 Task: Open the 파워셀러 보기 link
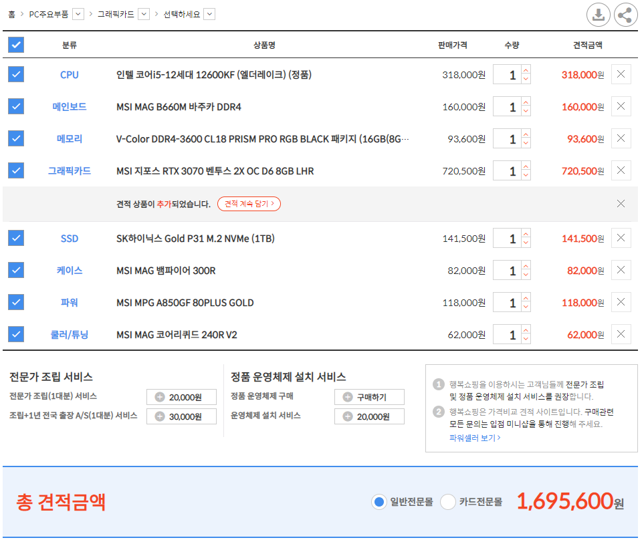pos(475,438)
